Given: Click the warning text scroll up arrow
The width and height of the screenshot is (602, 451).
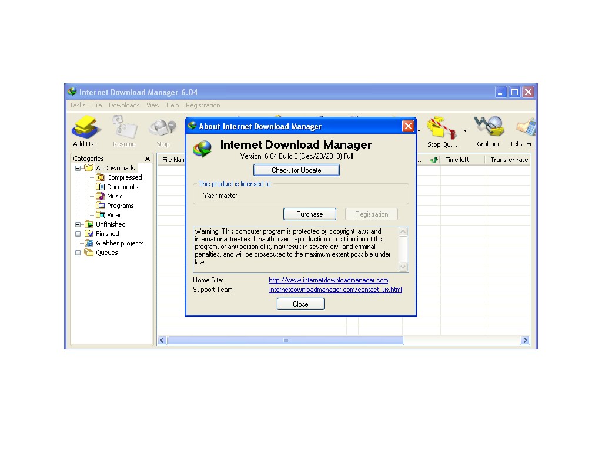Looking at the screenshot, I should (x=403, y=231).
